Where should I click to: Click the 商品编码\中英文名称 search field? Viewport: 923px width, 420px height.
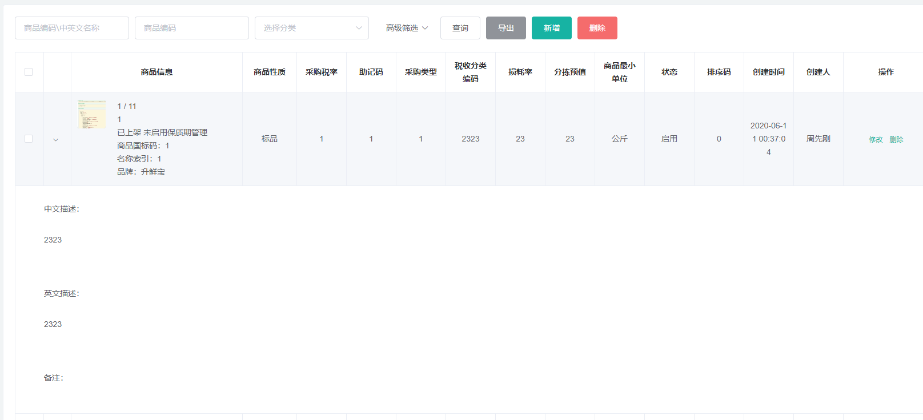72,28
